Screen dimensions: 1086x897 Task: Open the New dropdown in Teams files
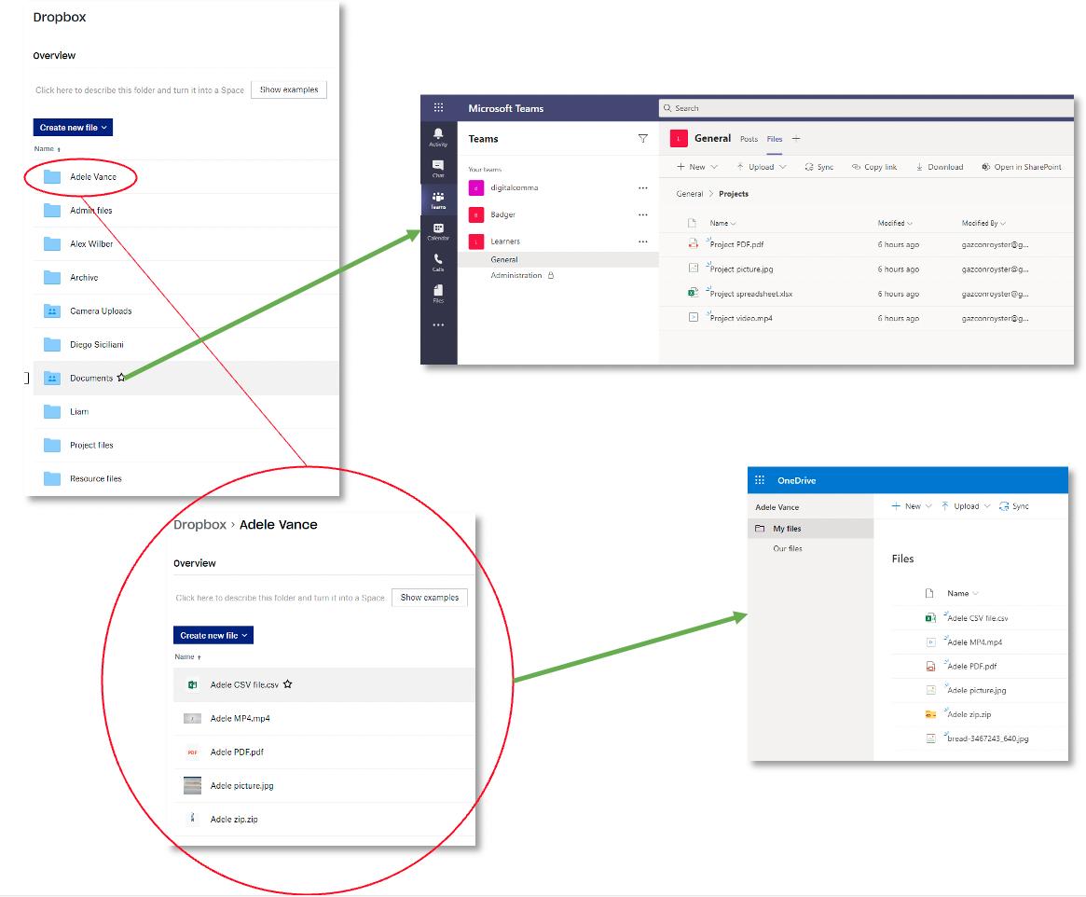coord(697,167)
